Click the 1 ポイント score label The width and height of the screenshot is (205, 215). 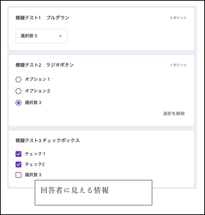click(178, 65)
